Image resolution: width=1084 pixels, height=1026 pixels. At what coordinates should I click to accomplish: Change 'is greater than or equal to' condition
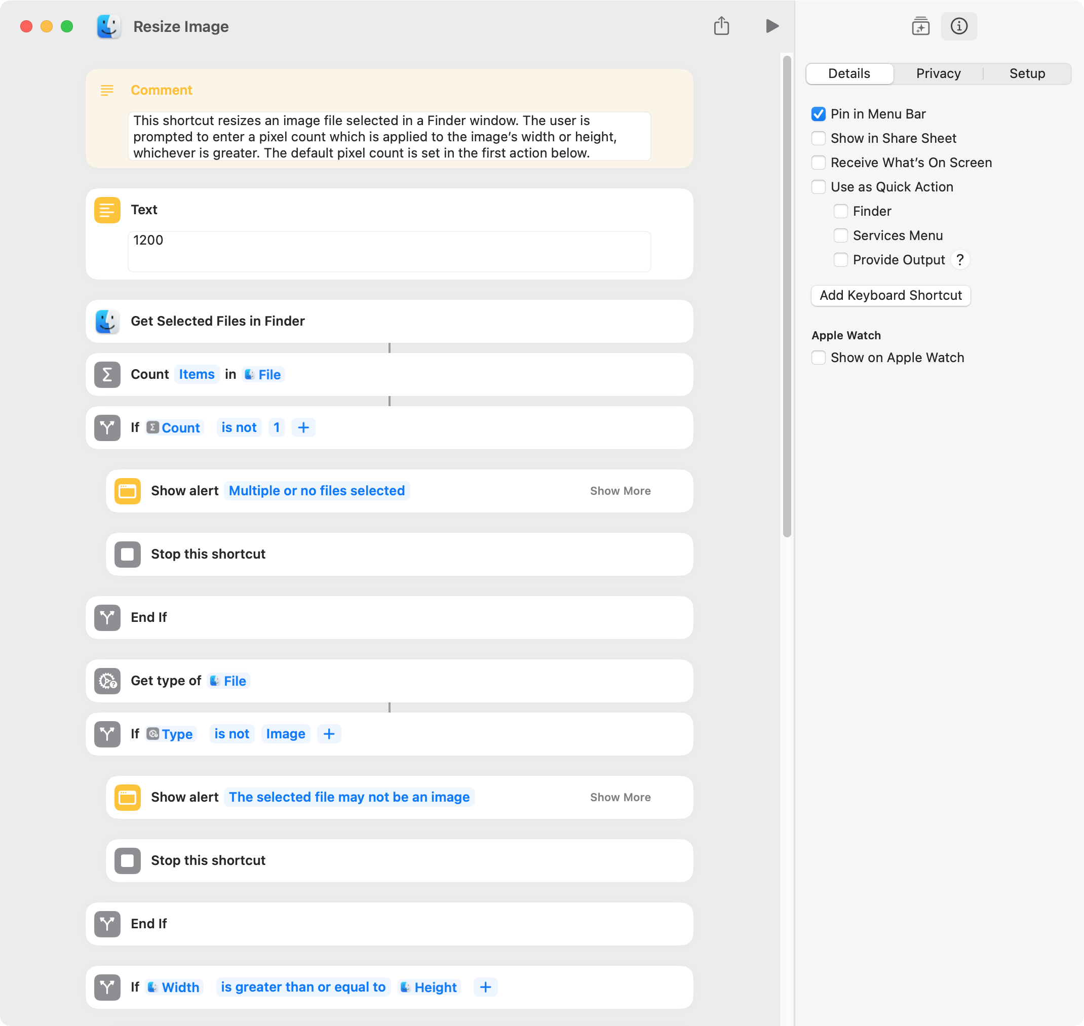(303, 987)
